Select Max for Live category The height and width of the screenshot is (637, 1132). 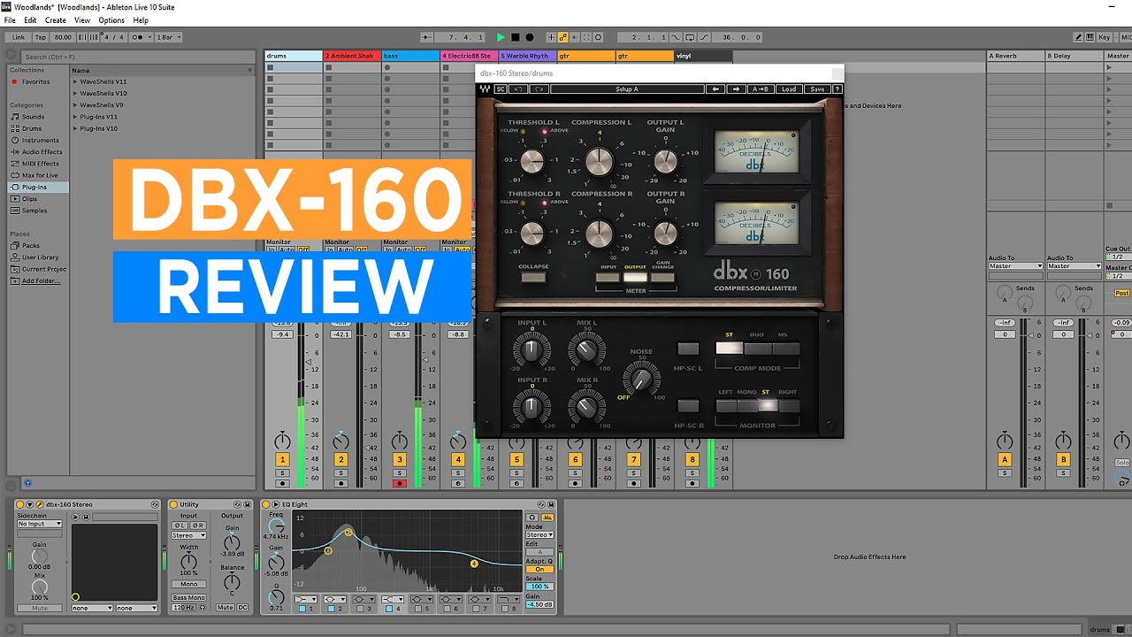click(x=40, y=175)
